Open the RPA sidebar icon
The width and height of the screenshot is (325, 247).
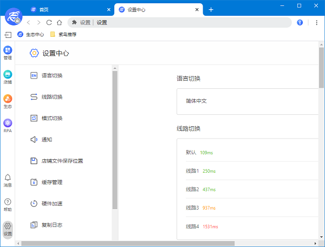tap(8, 126)
